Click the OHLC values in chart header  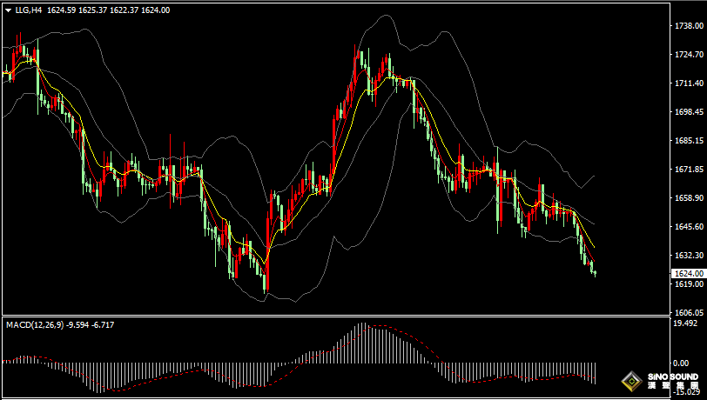(109, 10)
